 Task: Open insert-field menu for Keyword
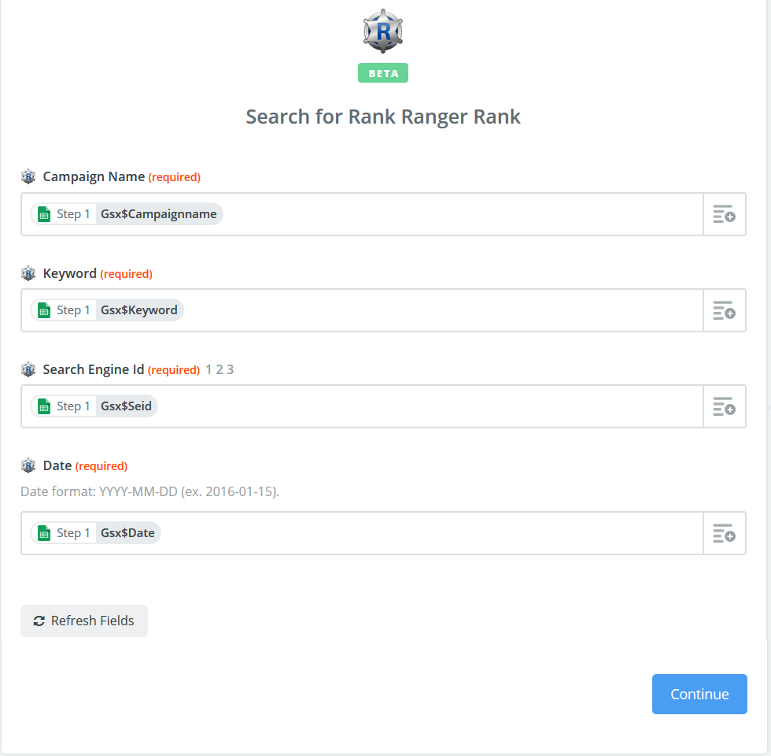[724, 310]
